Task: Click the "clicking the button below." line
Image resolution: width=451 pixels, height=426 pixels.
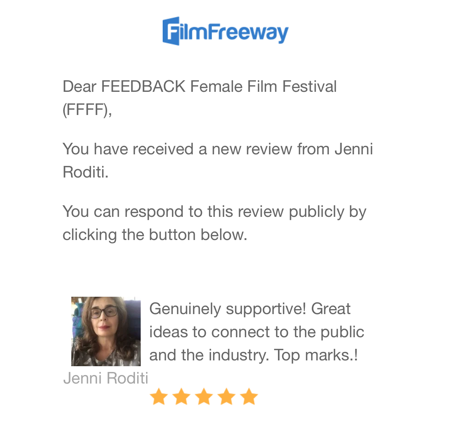Action: pyautogui.click(x=155, y=235)
